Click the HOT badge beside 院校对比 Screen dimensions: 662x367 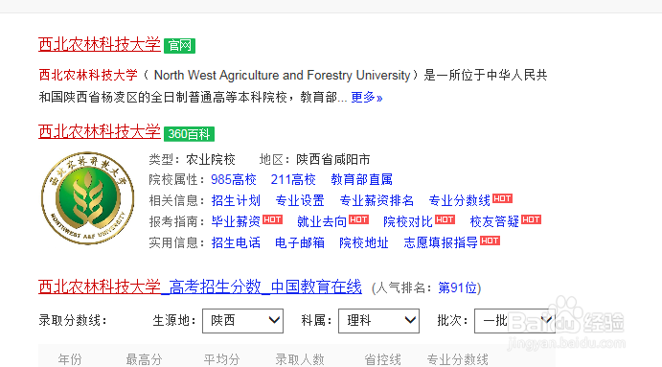click(445, 219)
